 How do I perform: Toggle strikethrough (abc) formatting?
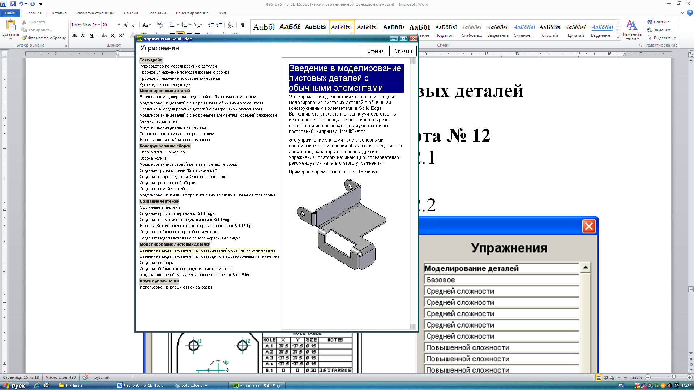click(104, 35)
